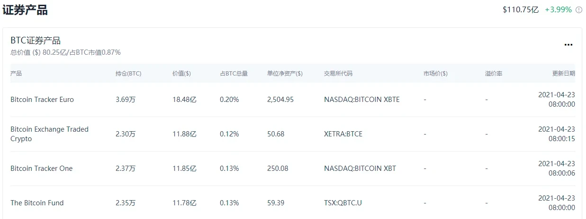
Task: Click the 证券产品 page heading
Action: (x=25, y=10)
